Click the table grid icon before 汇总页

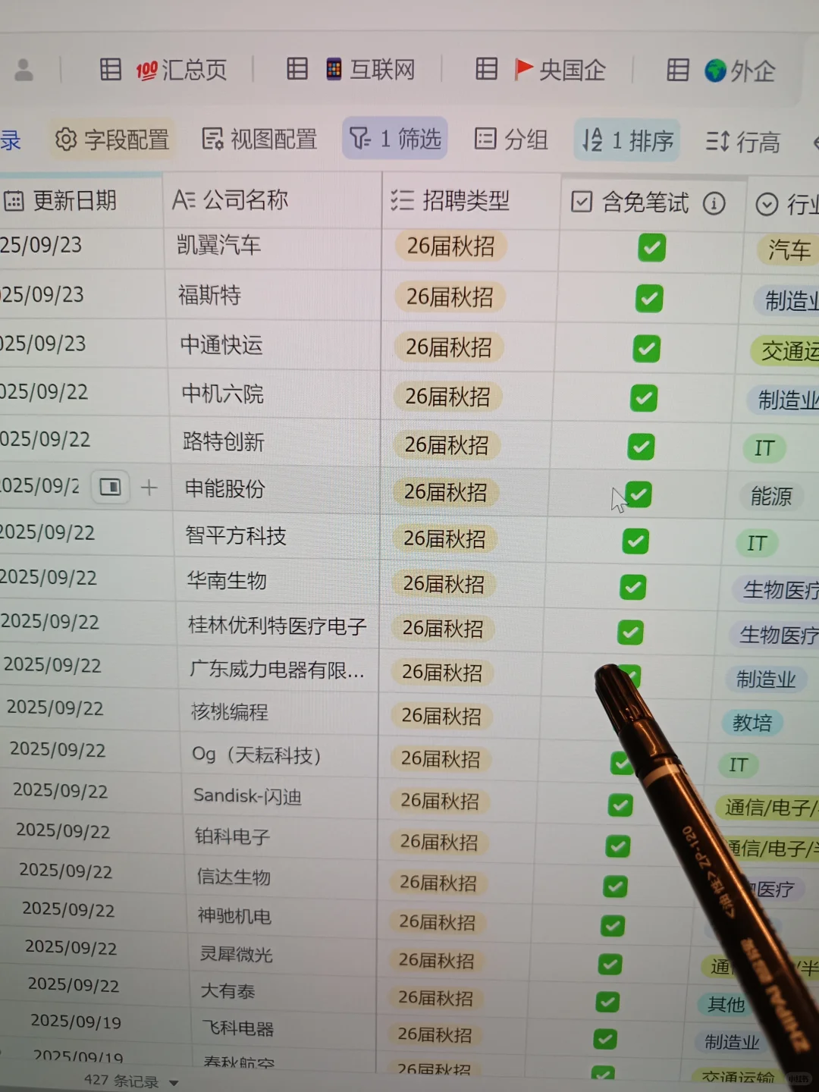[x=111, y=70]
